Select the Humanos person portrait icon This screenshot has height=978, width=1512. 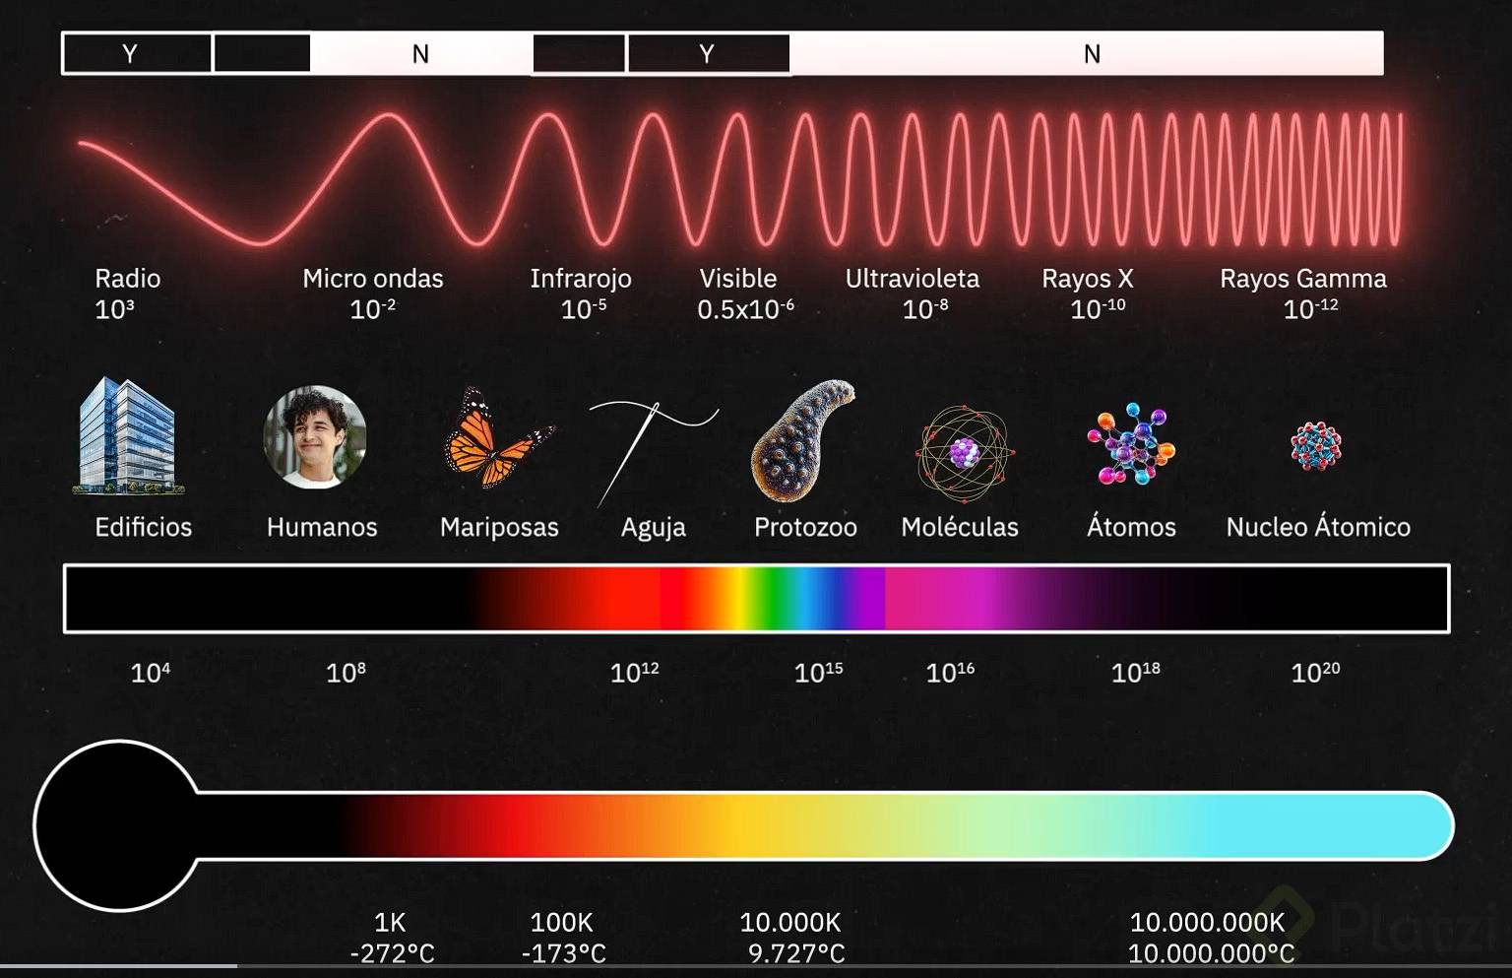tap(315, 437)
